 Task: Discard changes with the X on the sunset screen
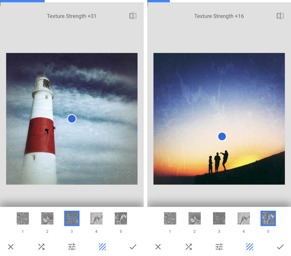point(158,247)
